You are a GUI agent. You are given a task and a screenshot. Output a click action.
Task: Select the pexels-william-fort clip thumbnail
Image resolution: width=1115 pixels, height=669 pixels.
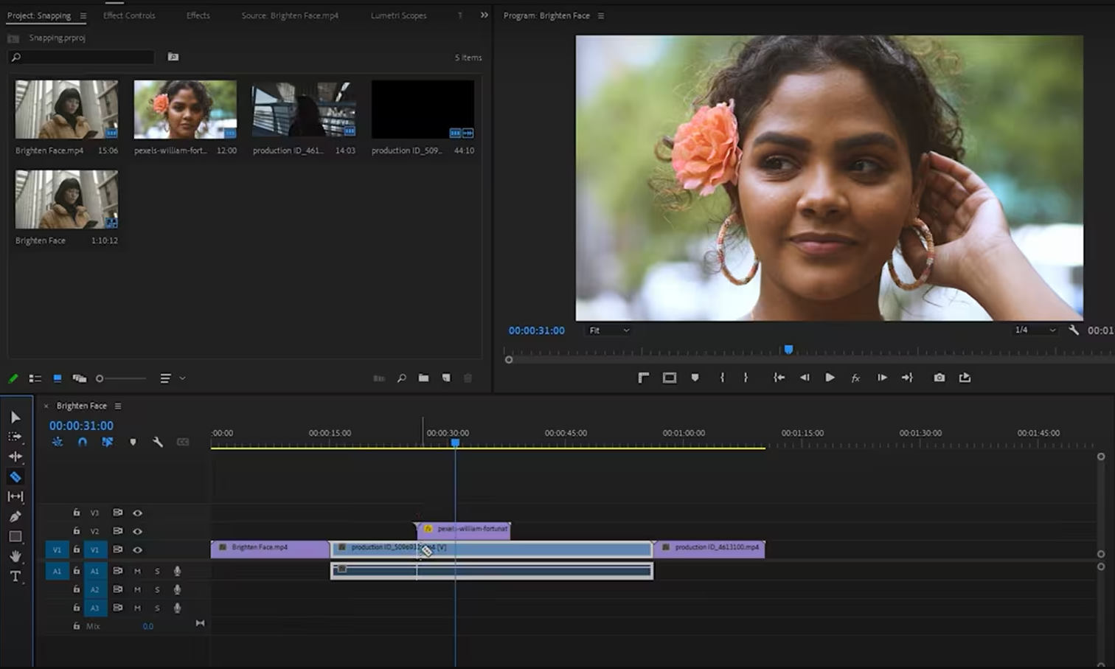(185, 109)
